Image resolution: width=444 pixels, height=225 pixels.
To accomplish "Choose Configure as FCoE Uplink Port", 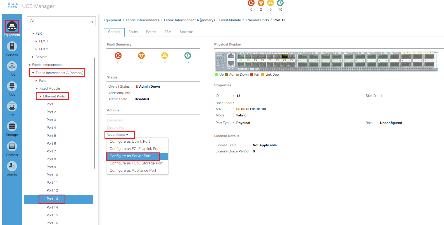I will [x=137, y=149].
